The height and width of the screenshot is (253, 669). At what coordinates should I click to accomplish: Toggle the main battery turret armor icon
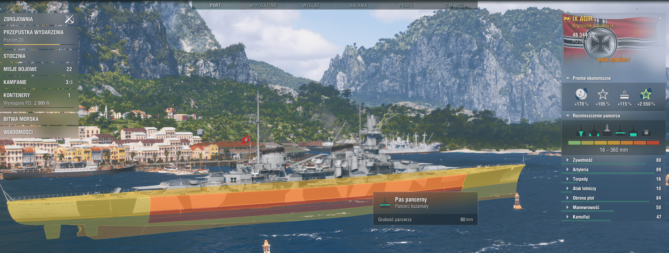(646, 130)
